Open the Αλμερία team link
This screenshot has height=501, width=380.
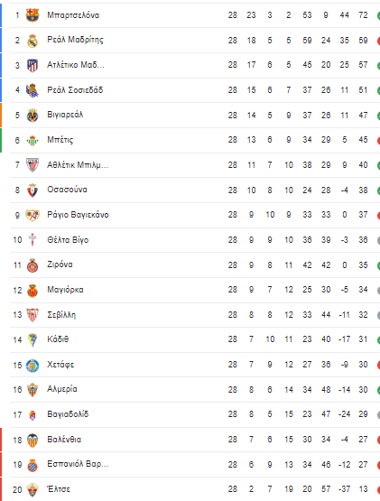click(x=62, y=389)
